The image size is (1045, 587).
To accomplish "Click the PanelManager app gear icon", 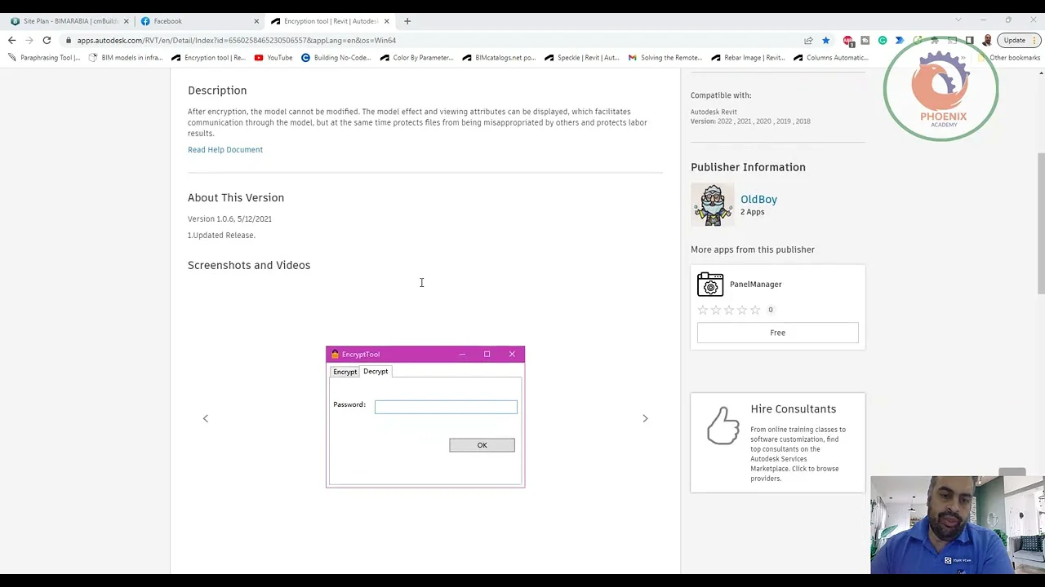I will [x=710, y=285].
